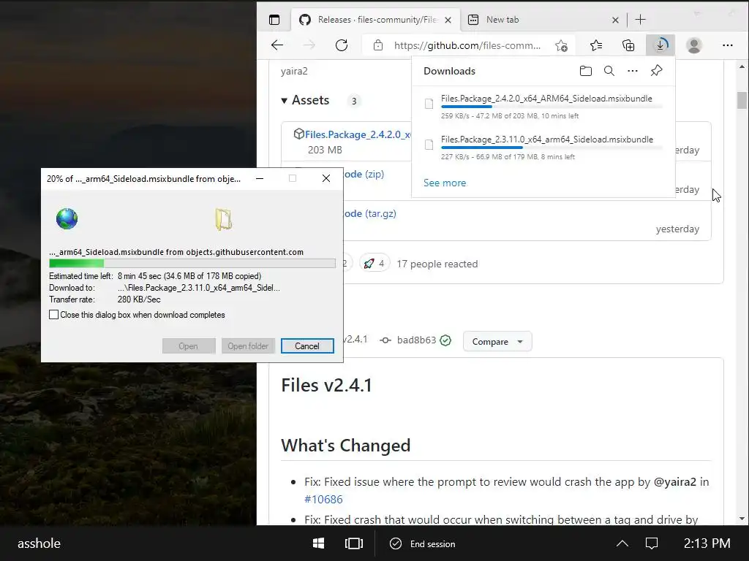Image resolution: width=749 pixels, height=561 pixels.
Task: Show hidden tray icons chevron
Action: [622, 543]
